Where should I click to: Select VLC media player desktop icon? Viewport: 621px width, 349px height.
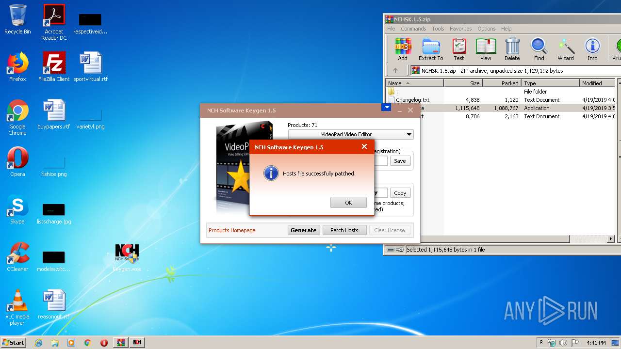(x=17, y=307)
